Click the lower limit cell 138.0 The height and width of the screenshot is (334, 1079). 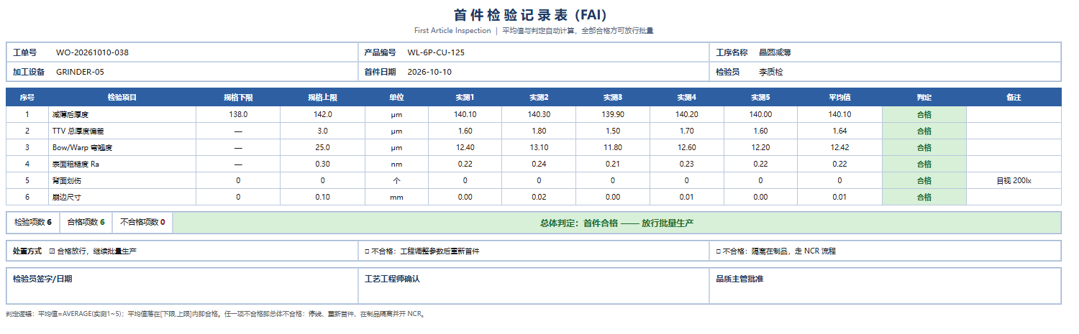[238, 114]
